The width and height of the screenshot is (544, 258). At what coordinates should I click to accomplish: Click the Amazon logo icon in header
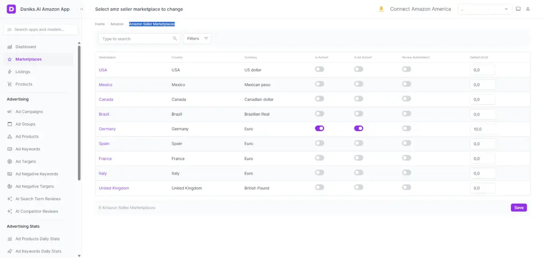(382, 9)
